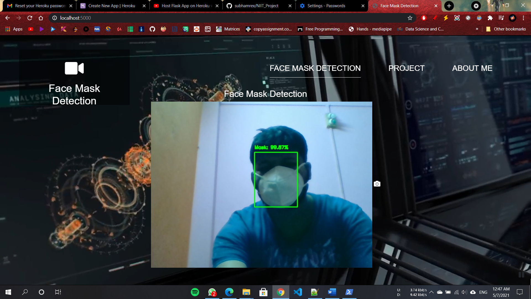This screenshot has height=299, width=531.
Task: Open the GitHub bookmark icon
Action: pyautogui.click(x=152, y=29)
